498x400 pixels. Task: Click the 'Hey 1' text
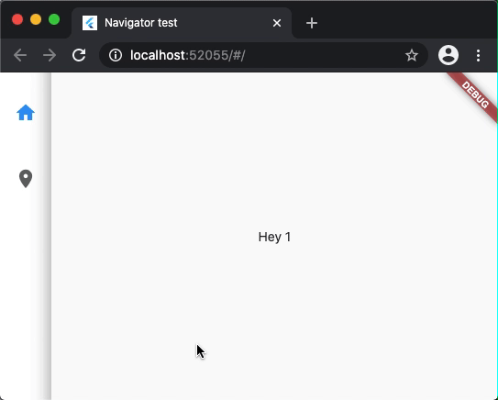click(274, 237)
